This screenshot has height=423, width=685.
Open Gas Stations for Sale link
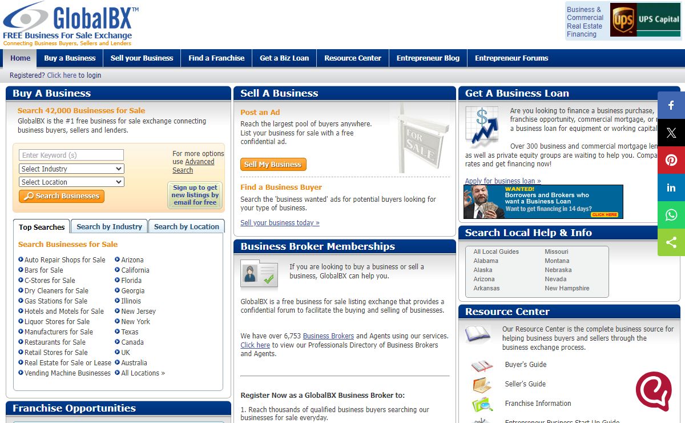[x=56, y=301]
